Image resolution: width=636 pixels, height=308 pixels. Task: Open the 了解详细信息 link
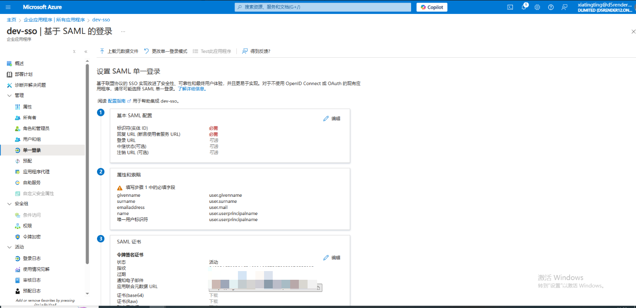click(x=192, y=89)
